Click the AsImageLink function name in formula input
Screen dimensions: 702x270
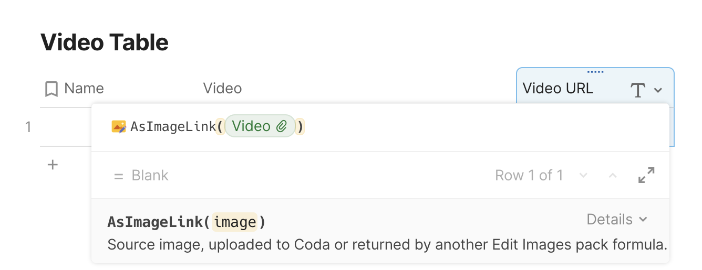pos(173,126)
